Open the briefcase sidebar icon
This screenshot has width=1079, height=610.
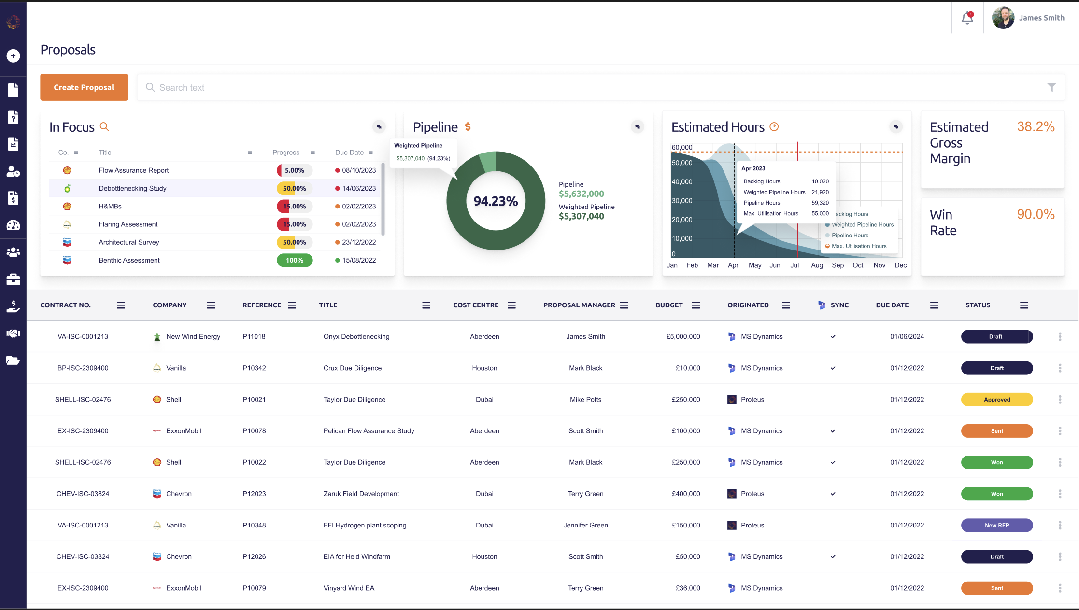[x=13, y=279]
